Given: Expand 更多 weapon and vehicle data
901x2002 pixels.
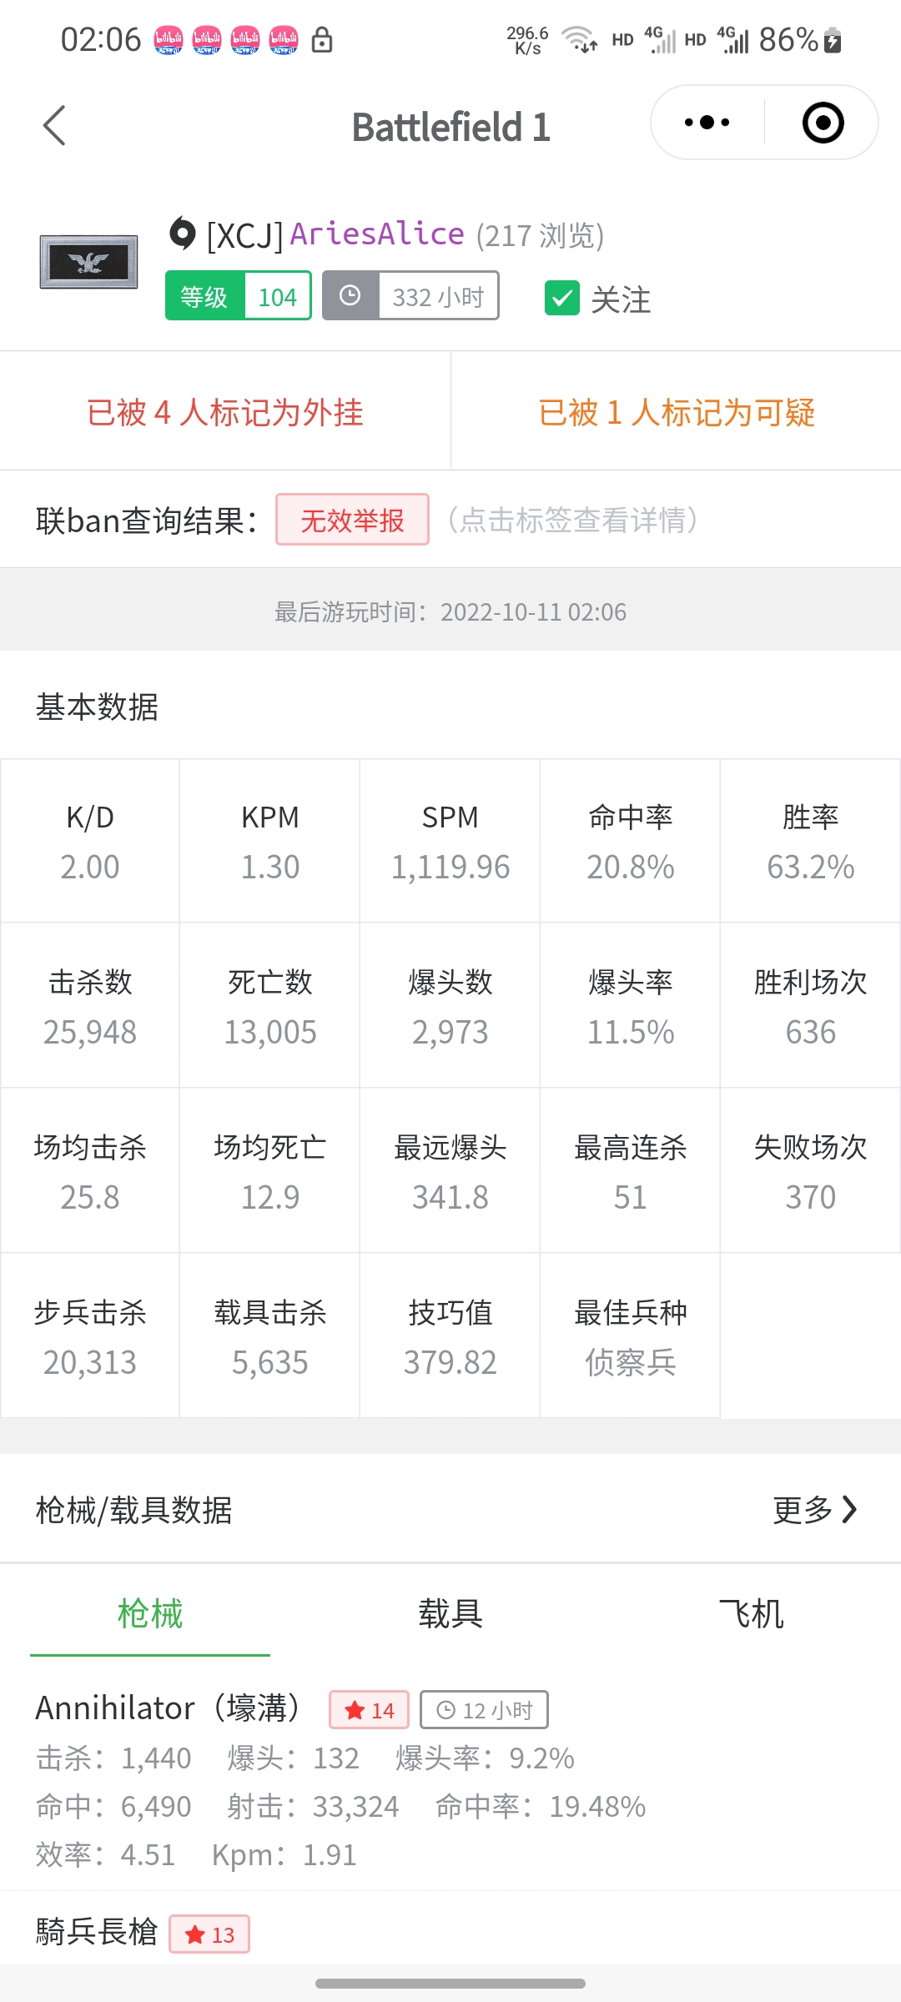Looking at the screenshot, I should 815,1509.
